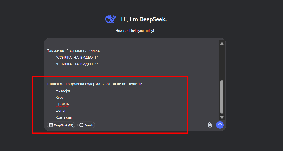Place cursor after the word Контакты
This screenshot has width=283, height=151.
pyautogui.click(x=72, y=117)
